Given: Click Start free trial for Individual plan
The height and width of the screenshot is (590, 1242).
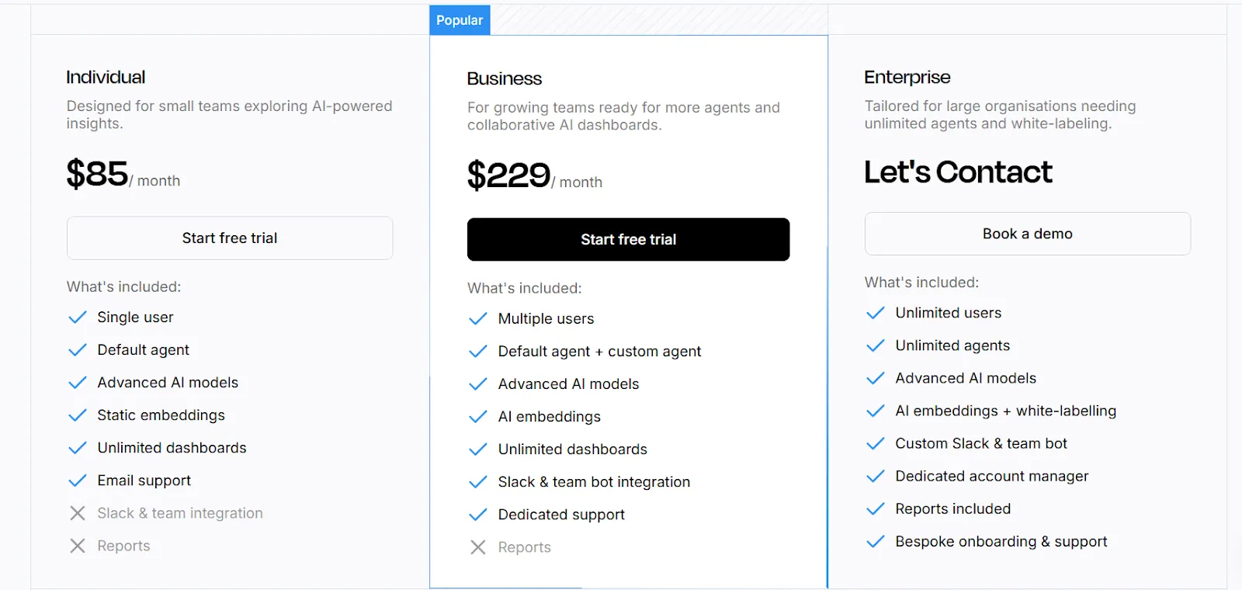Looking at the screenshot, I should tap(230, 238).
